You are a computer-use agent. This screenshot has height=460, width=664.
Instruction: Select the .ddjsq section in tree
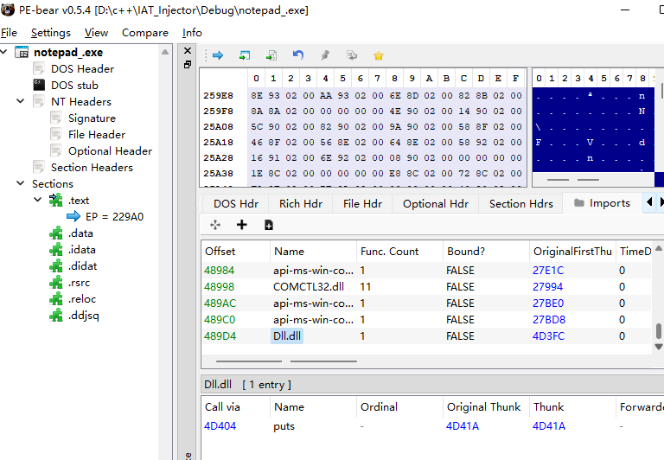coord(83,316)
